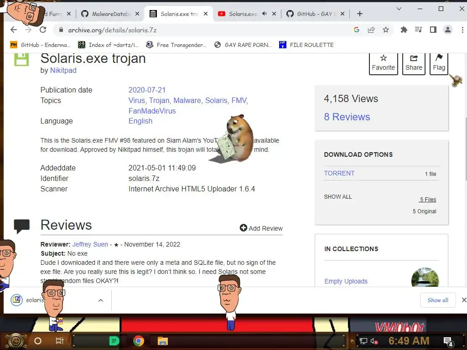467x350 pixels.
Task: Download via the TORRENT option
Action: (339, 173)
